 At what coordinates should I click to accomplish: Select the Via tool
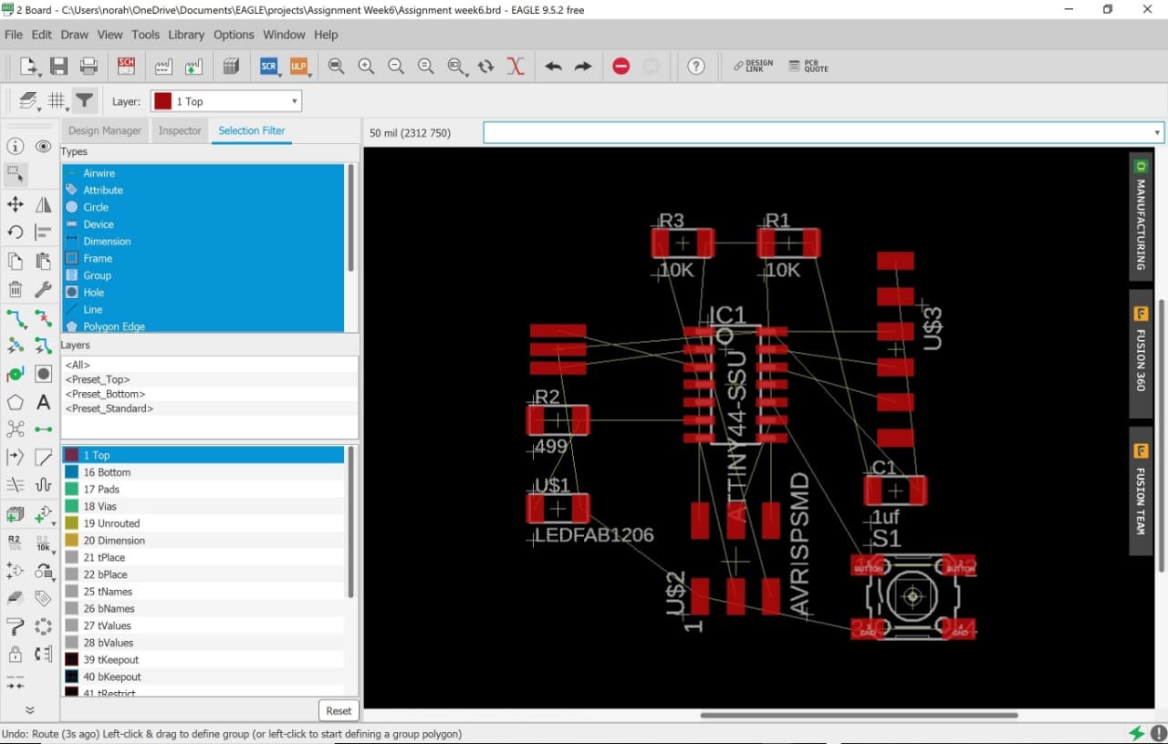pyautogui.click(x=16, y=375)
